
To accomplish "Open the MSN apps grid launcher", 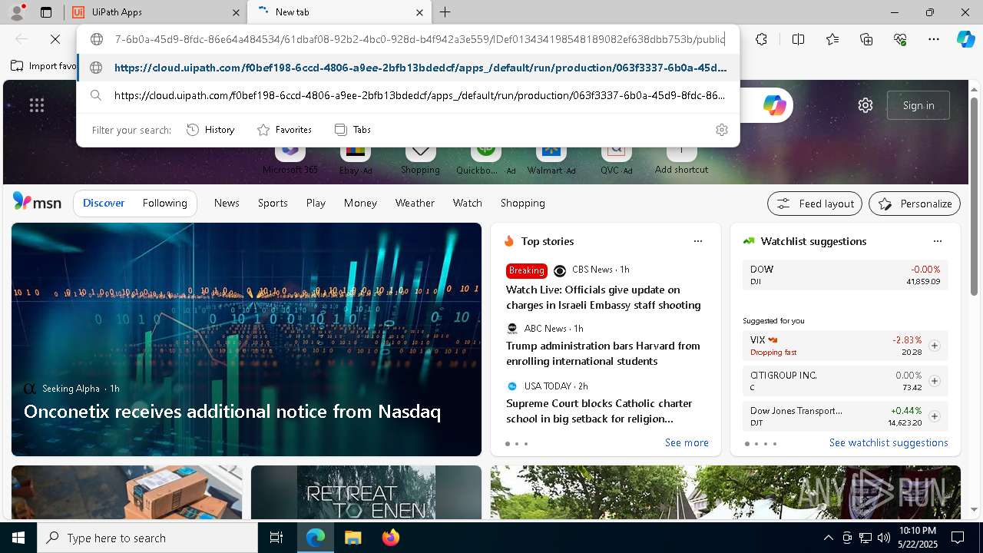I will tap(37, 105).
